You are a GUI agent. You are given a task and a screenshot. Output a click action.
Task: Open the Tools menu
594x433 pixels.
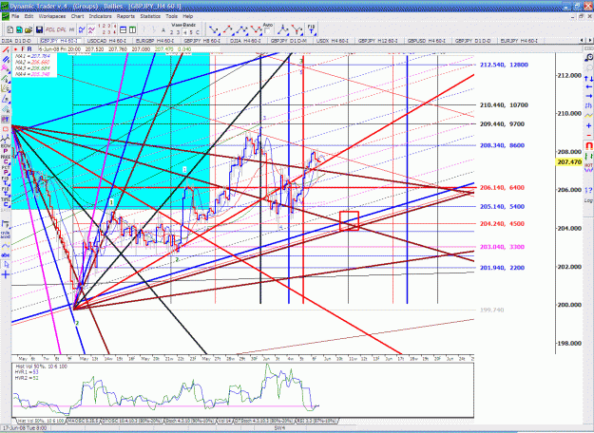tap(171, 16)
